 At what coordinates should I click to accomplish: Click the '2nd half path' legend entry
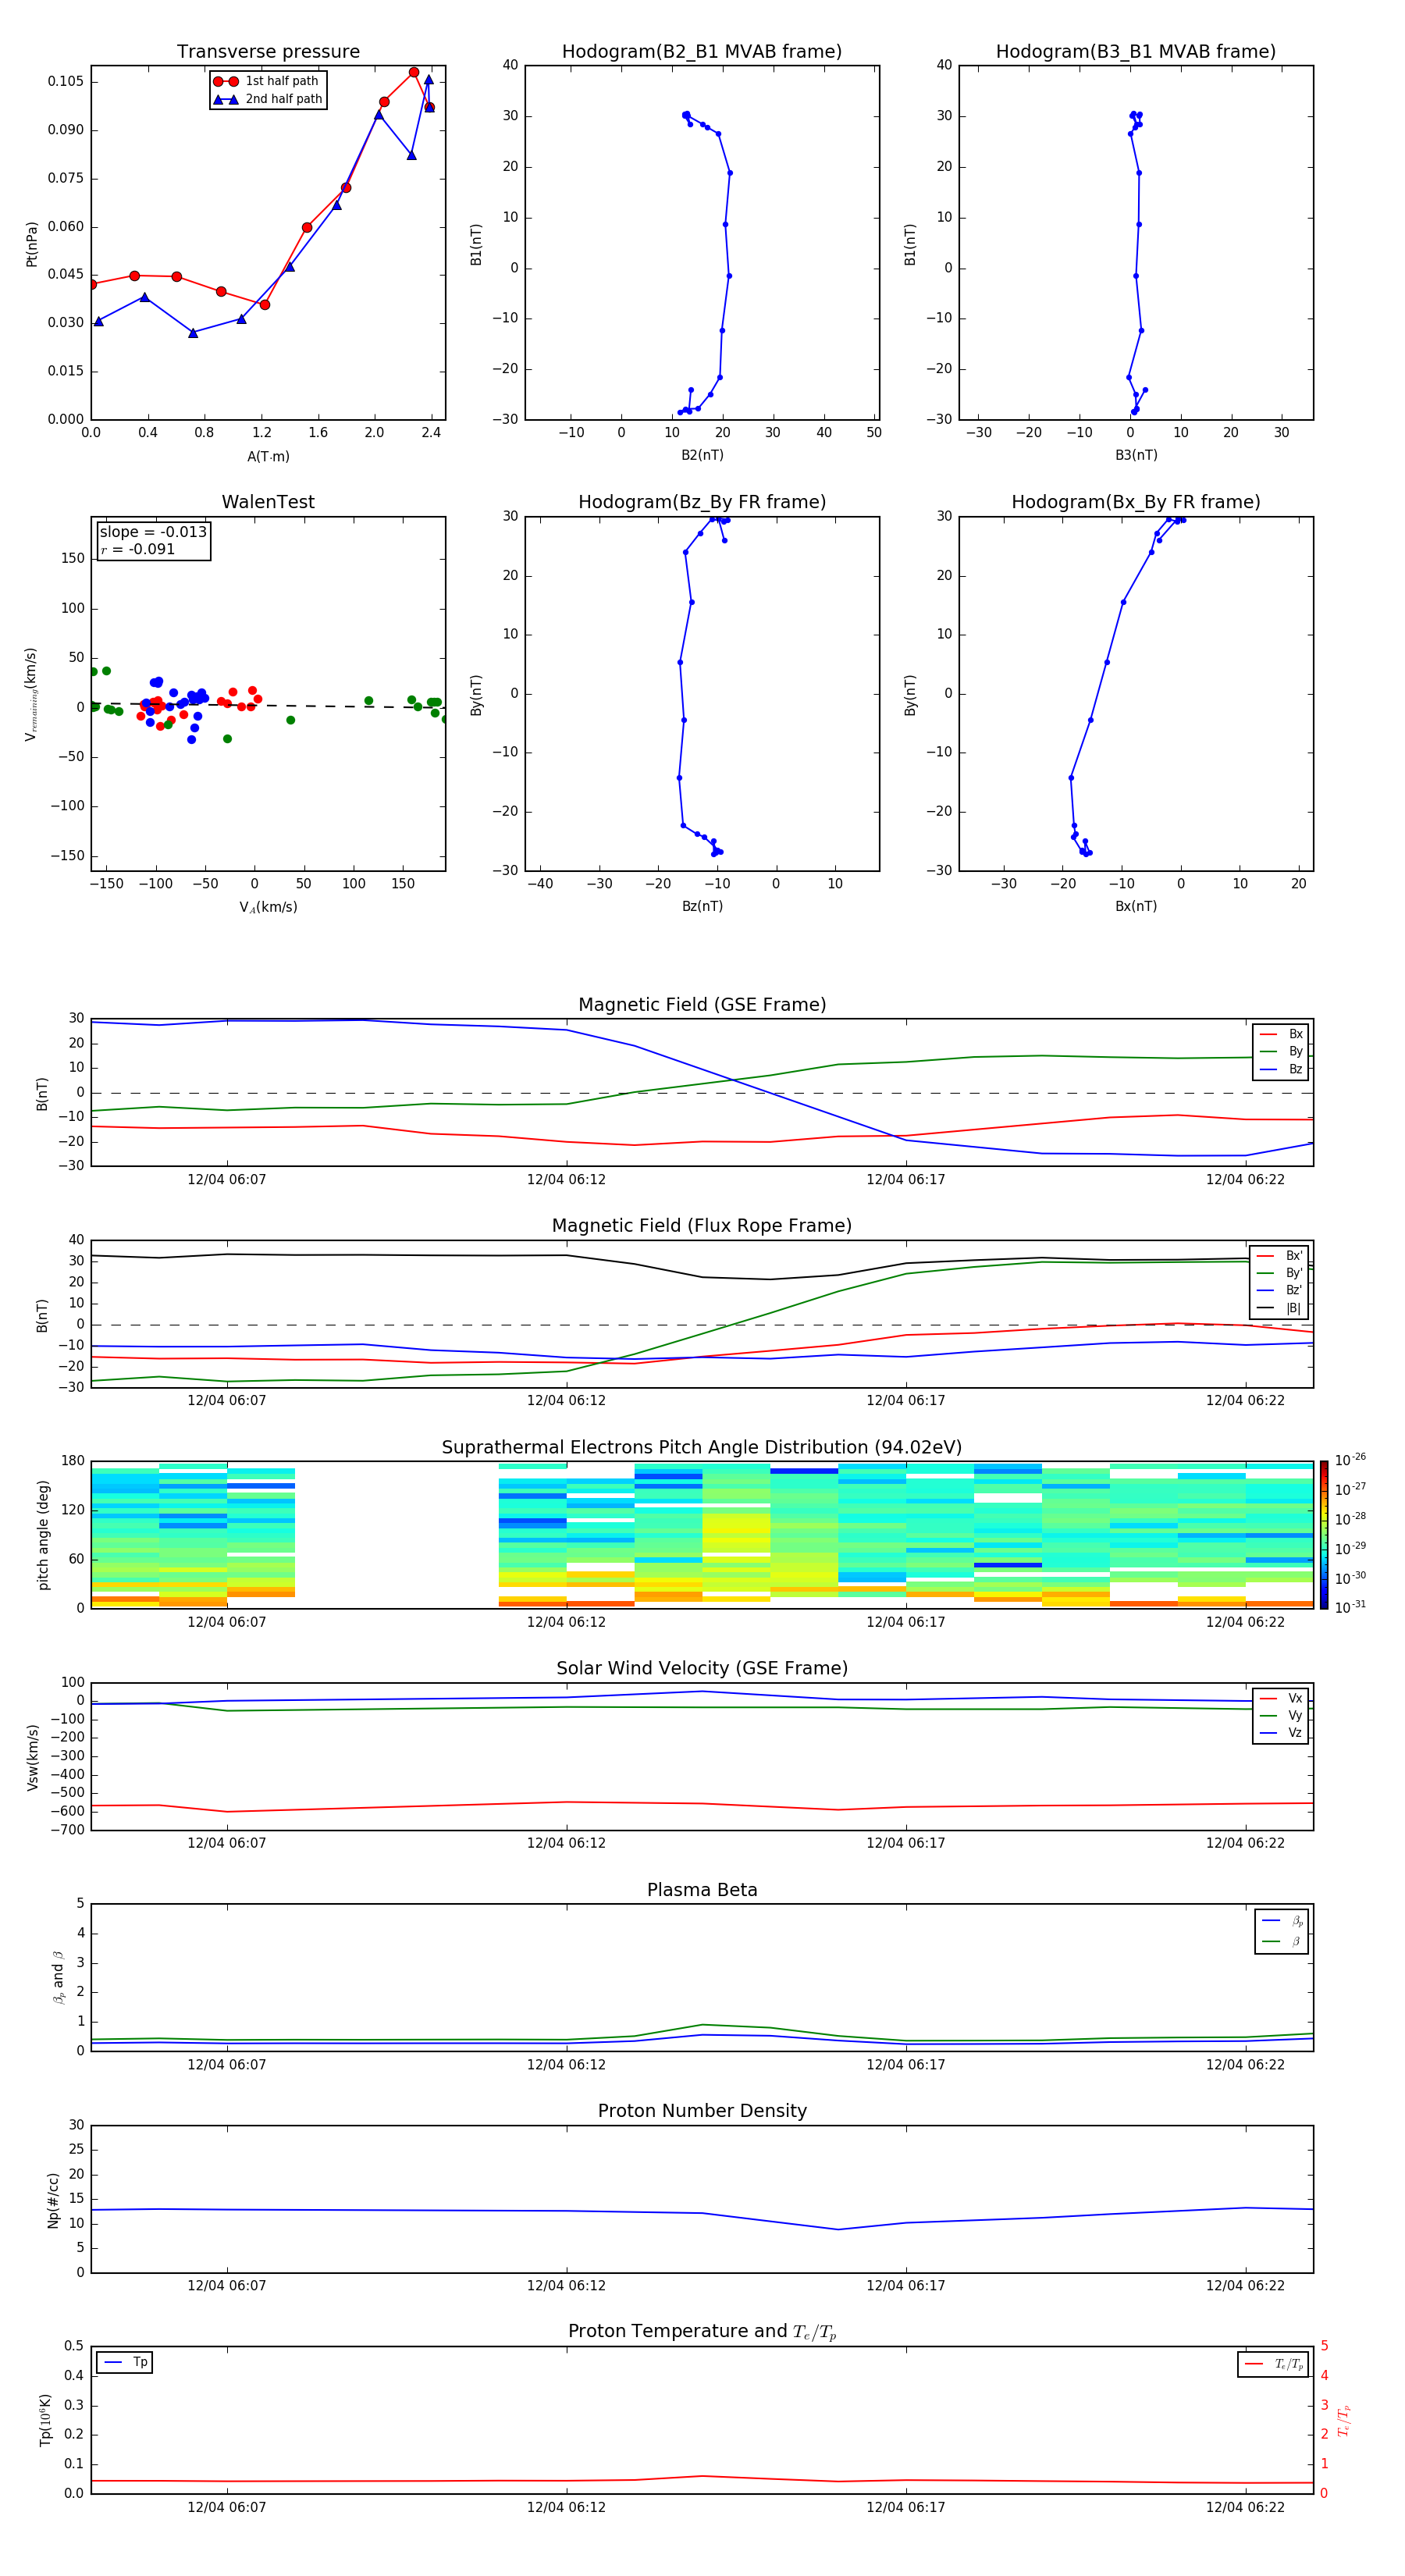268,99
